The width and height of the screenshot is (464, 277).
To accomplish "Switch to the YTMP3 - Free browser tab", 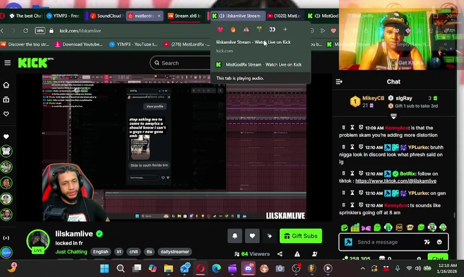I will pyautogui.click(x=62, y=16).
